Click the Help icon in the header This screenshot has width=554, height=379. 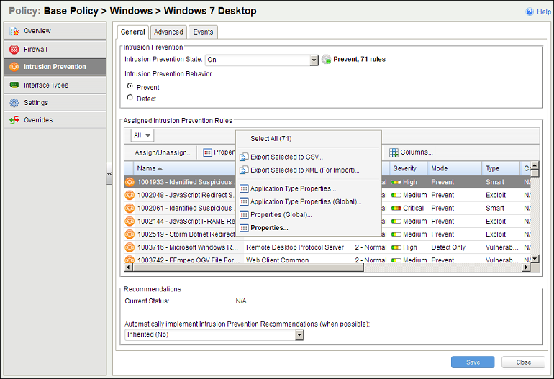tap(530, 12)
